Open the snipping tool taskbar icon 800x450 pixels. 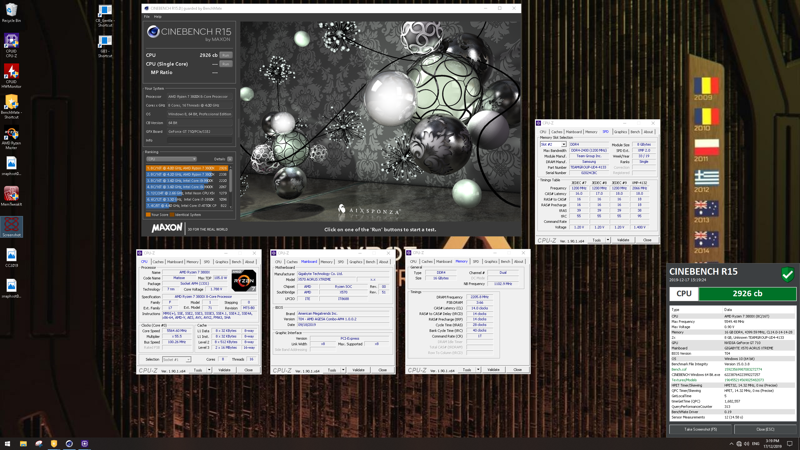click(x=38, y=443)
